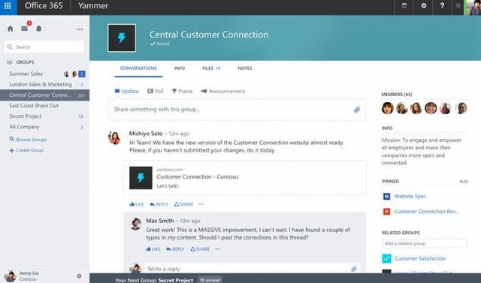The width and height of the screenshot is (481, 283).
Task: Click Add link in Pinned section
Action: (464, 182)
